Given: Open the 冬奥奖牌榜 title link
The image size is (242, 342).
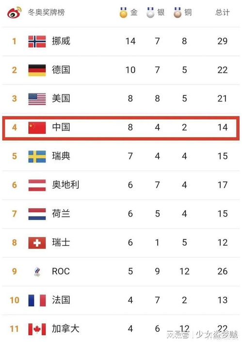Looking at the screenshot, I should (46, 12).
